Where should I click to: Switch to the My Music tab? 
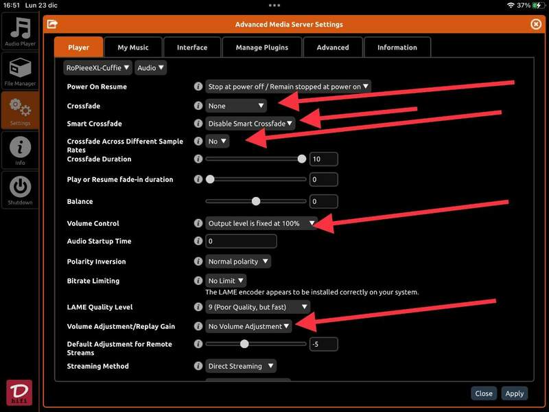point(132,47)
